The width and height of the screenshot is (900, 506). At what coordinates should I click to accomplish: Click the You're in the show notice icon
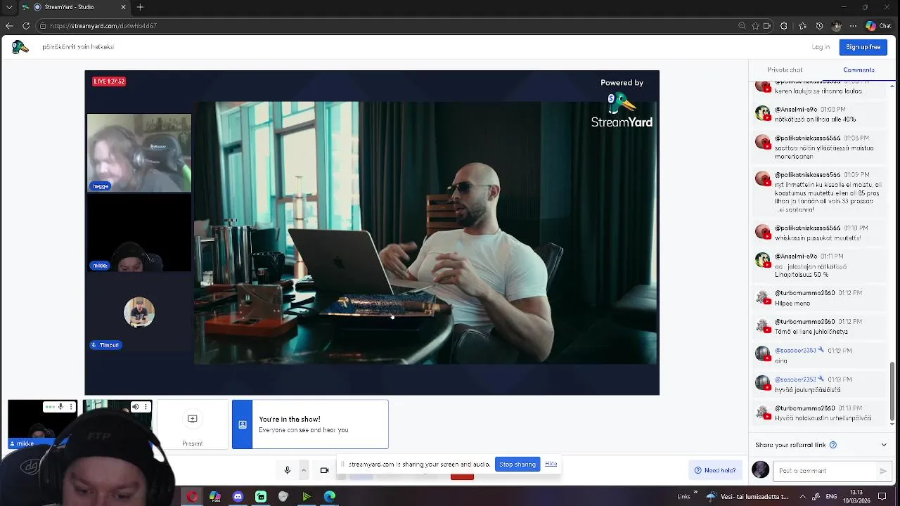coord(242,424)
